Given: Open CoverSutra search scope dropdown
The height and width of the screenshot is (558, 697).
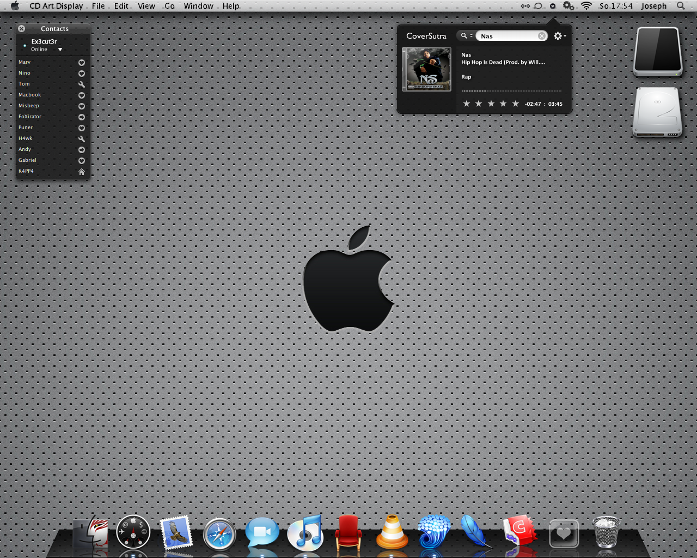Looking at the screenshot, I should pos(466,35).
